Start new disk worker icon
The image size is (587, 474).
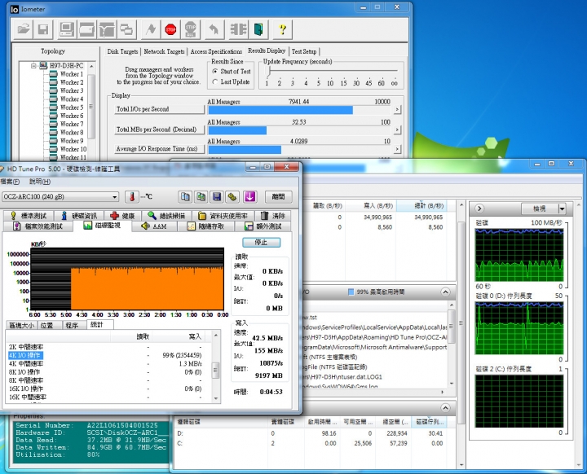tap(87, 29)
